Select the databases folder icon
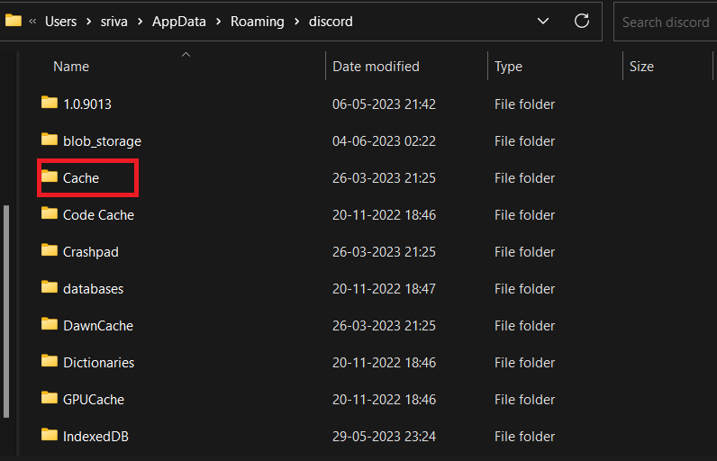This screenshot has width=717, height=461. (x=50, y=288)
